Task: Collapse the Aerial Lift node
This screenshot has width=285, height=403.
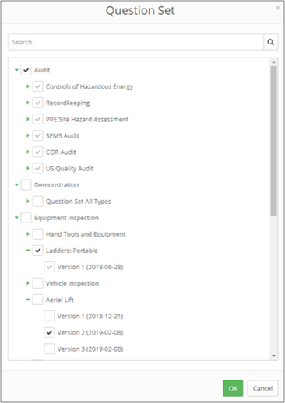Action: 28,300
